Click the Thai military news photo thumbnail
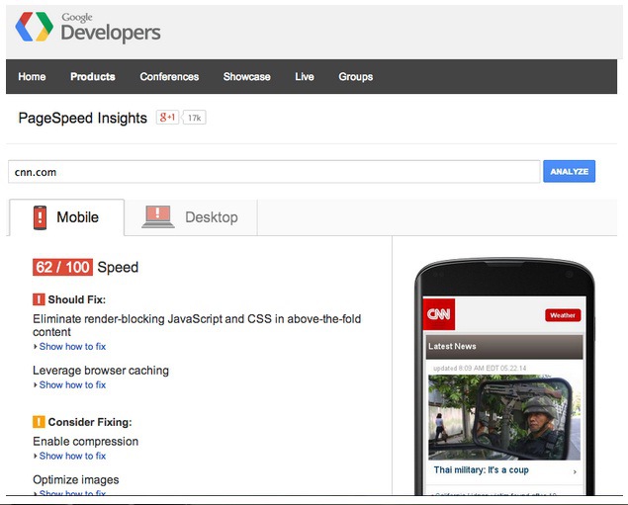Image resolution: width=628 pixels, height=505 pixels. 498,417
